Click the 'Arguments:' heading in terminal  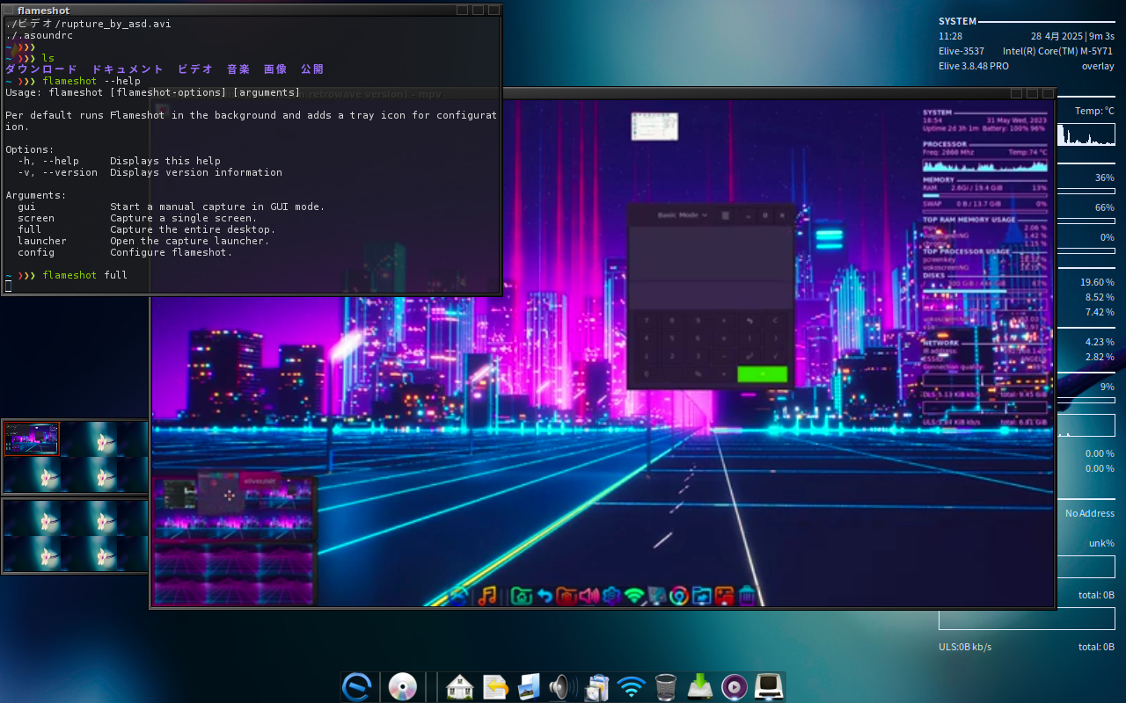click(x=36, y=195)
